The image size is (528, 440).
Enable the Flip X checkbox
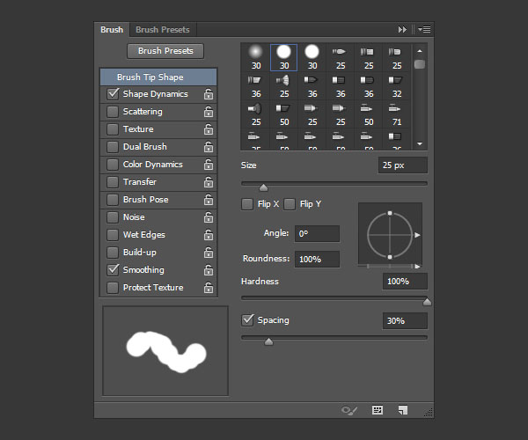point(248,204)
